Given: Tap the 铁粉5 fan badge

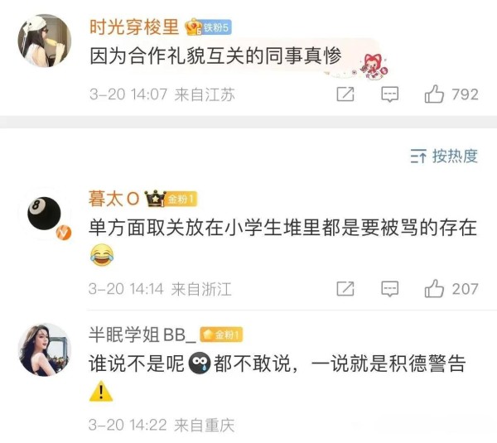Looking at the screenshot, I should (217, 27).
